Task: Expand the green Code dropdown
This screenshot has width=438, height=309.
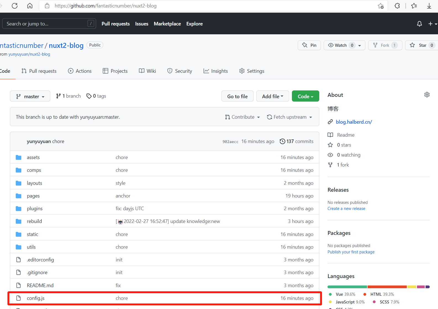Action: (x=305, y=96)
